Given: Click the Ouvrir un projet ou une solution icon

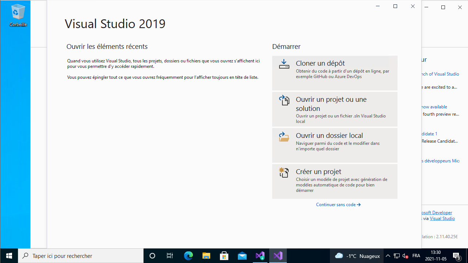Looking at the screenshot, I should point(284,101).
